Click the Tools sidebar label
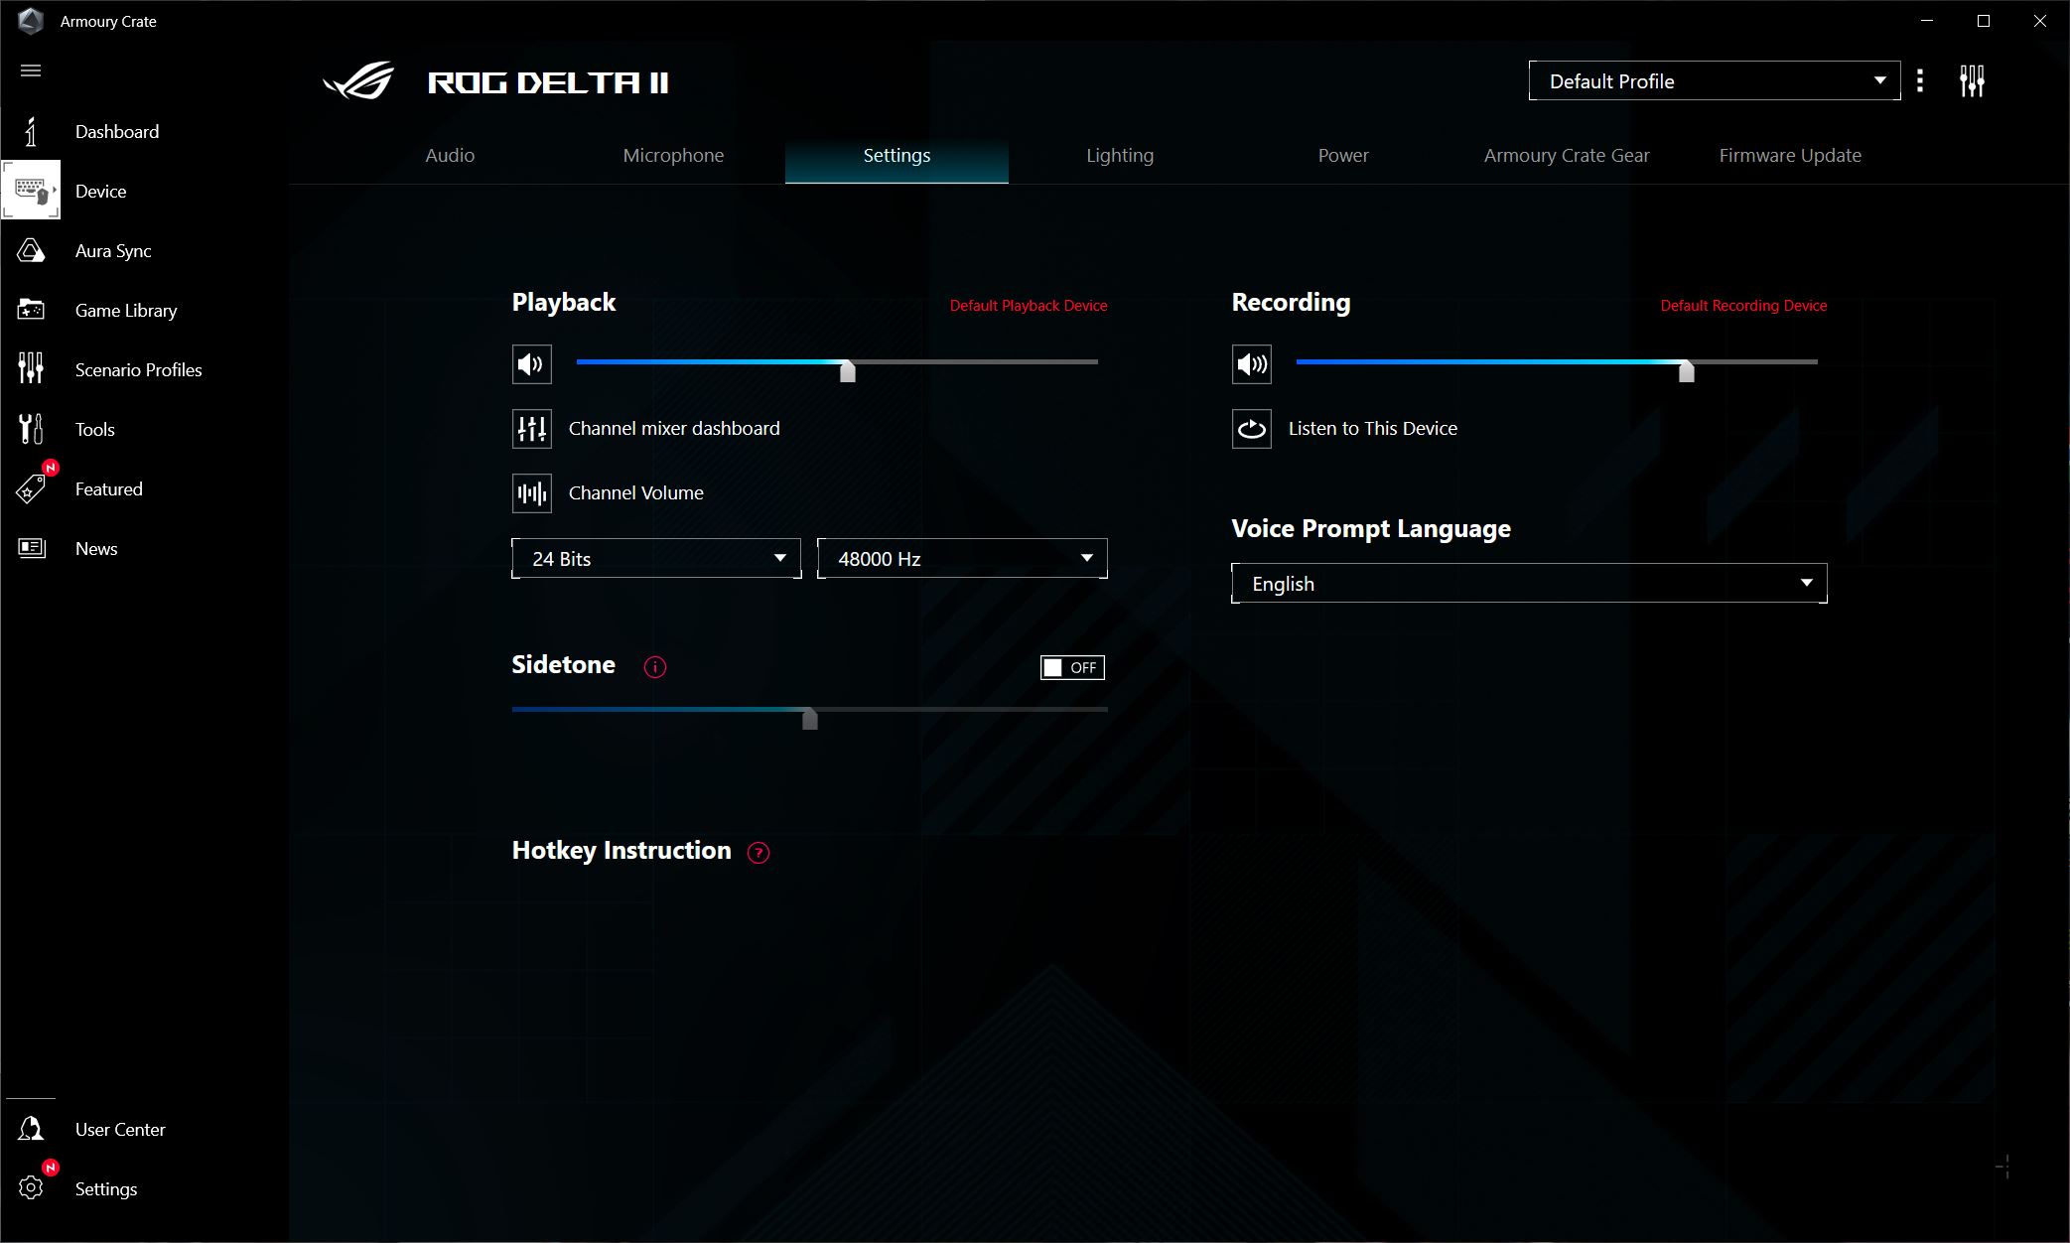Viewport: 2070px width, 1243px height. (x=95, y=430)
